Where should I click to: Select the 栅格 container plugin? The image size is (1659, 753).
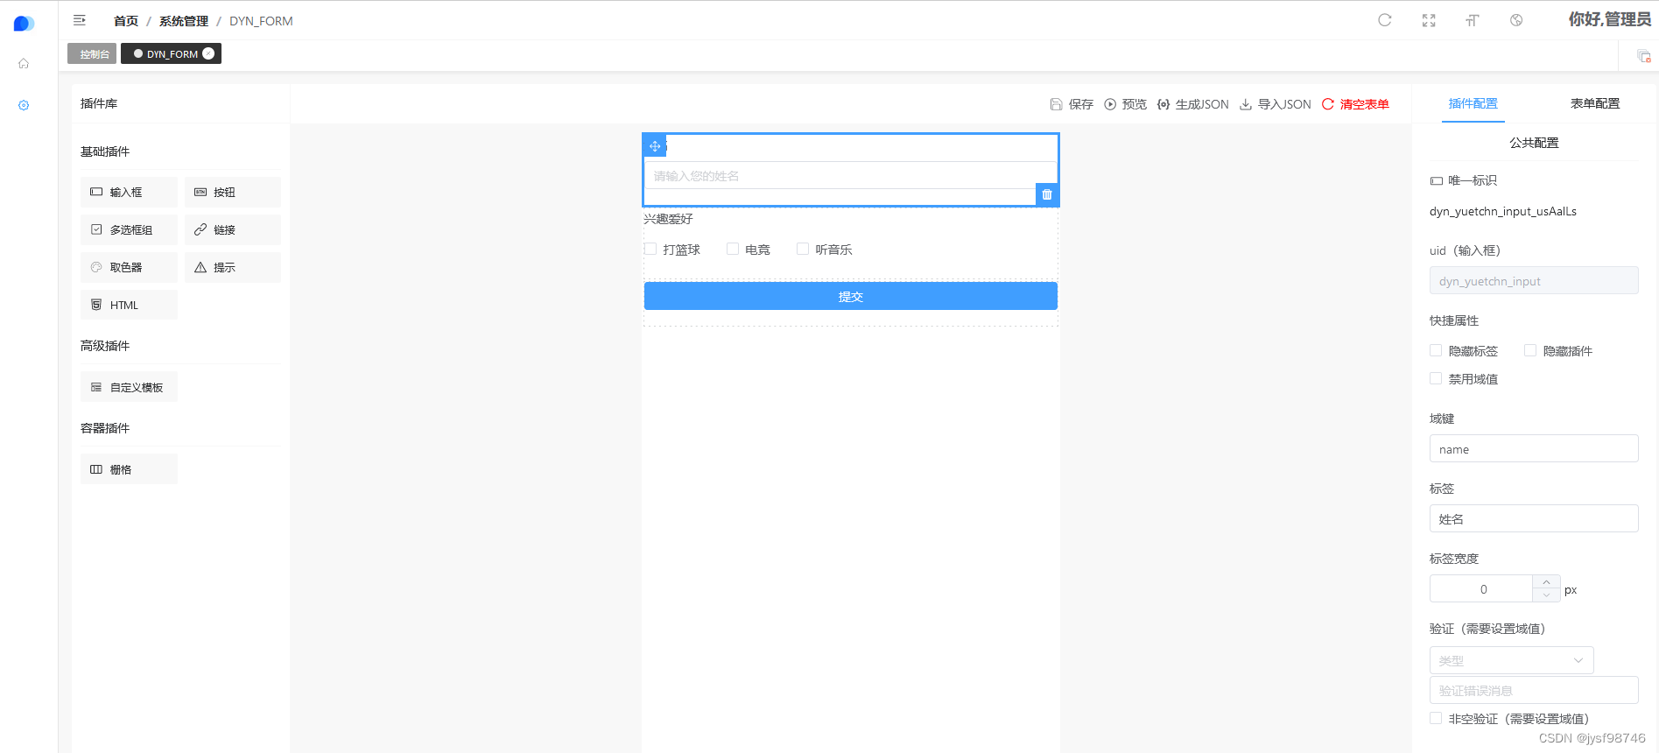coord(129,469)
